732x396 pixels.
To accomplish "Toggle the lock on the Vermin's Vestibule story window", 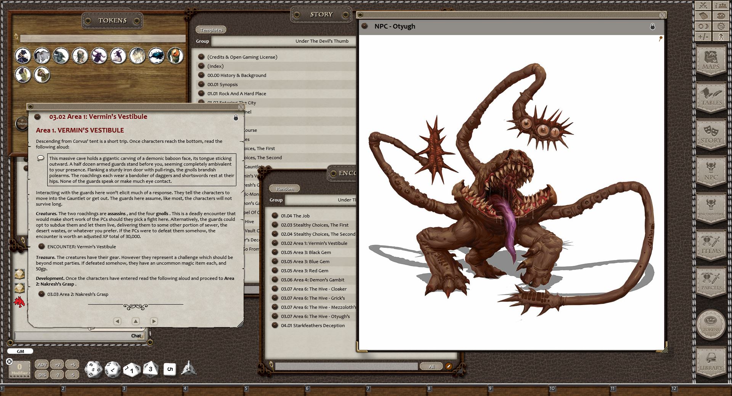I will [x=236, y=118].
